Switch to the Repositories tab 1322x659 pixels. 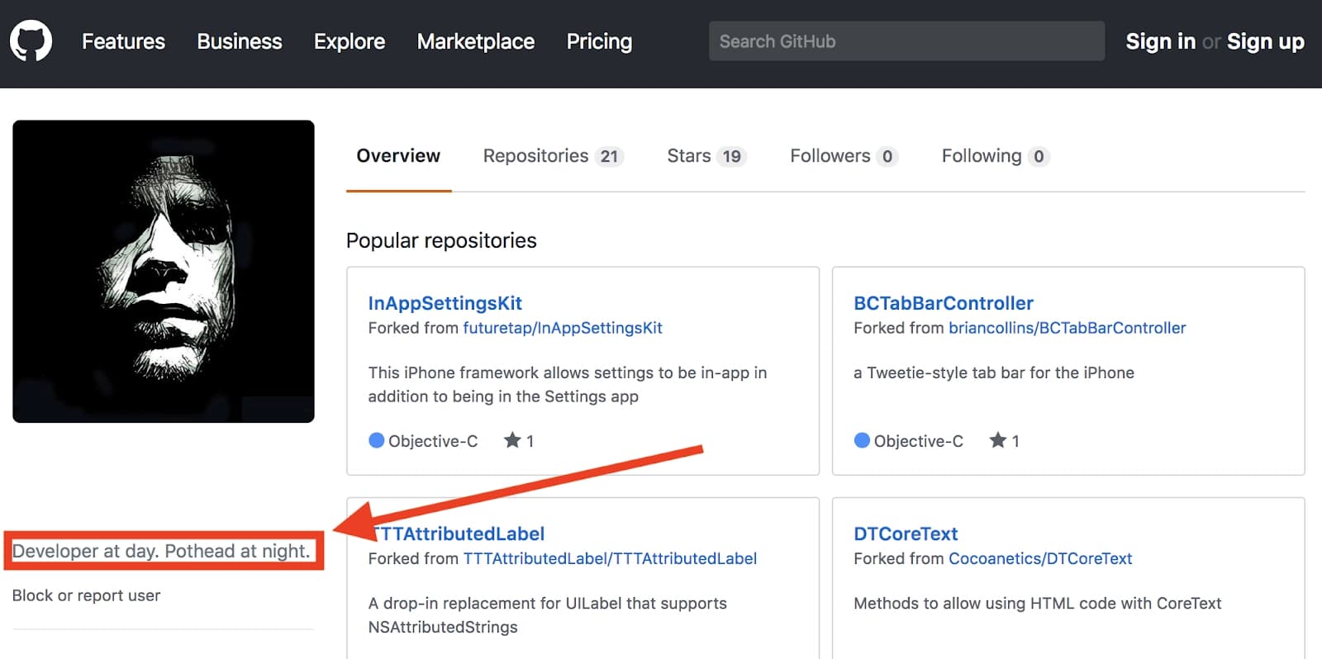(x=552, y=156)
